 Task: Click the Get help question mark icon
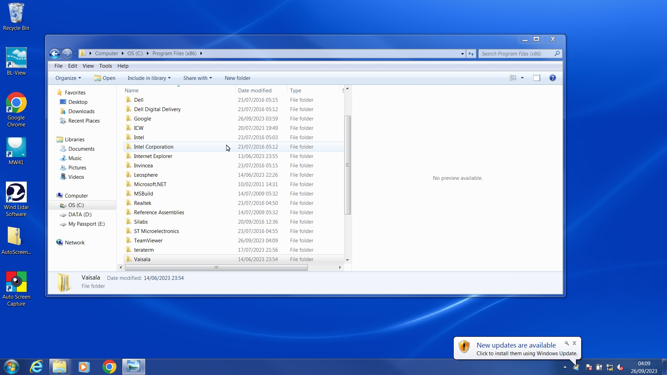point(552,78)
